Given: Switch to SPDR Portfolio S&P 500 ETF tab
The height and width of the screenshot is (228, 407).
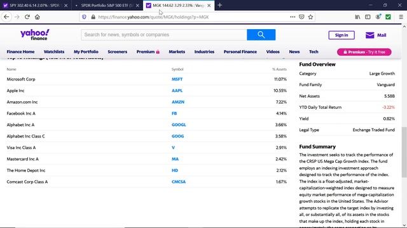Looking at the screenshot, I should coord(107,6).
